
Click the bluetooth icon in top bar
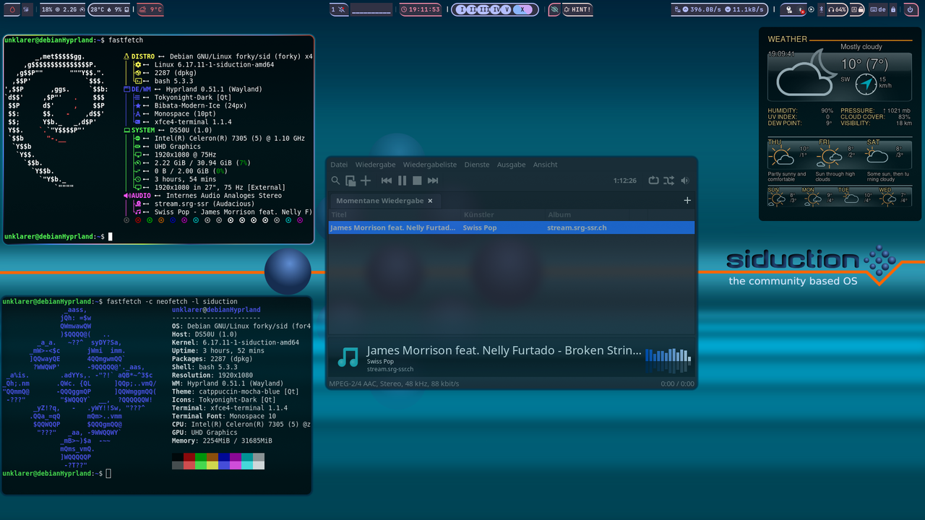(x=822, y=9)
